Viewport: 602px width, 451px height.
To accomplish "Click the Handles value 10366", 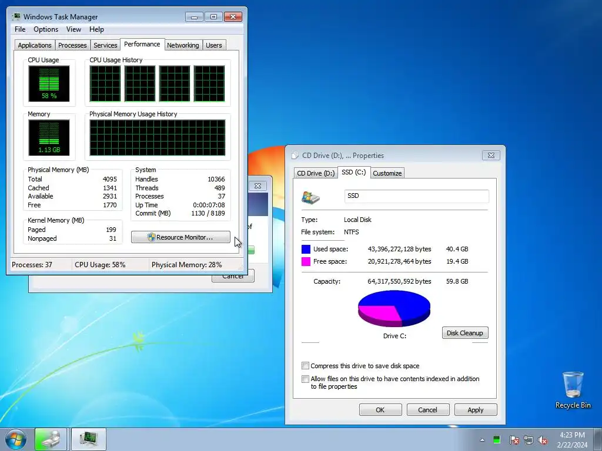I will 216,179.
